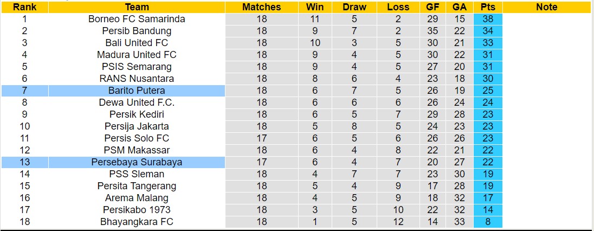Select PSM Makassar in the table
This screenshot has height=231, width=594.
[x=137, y=150]
